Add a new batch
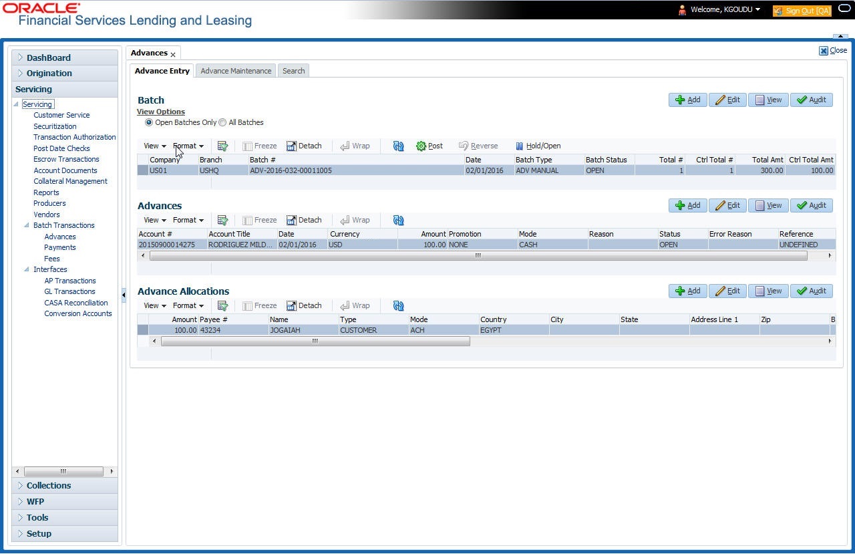Image resolution: width=855 pixels, height=554 pixels. point(688,100)
